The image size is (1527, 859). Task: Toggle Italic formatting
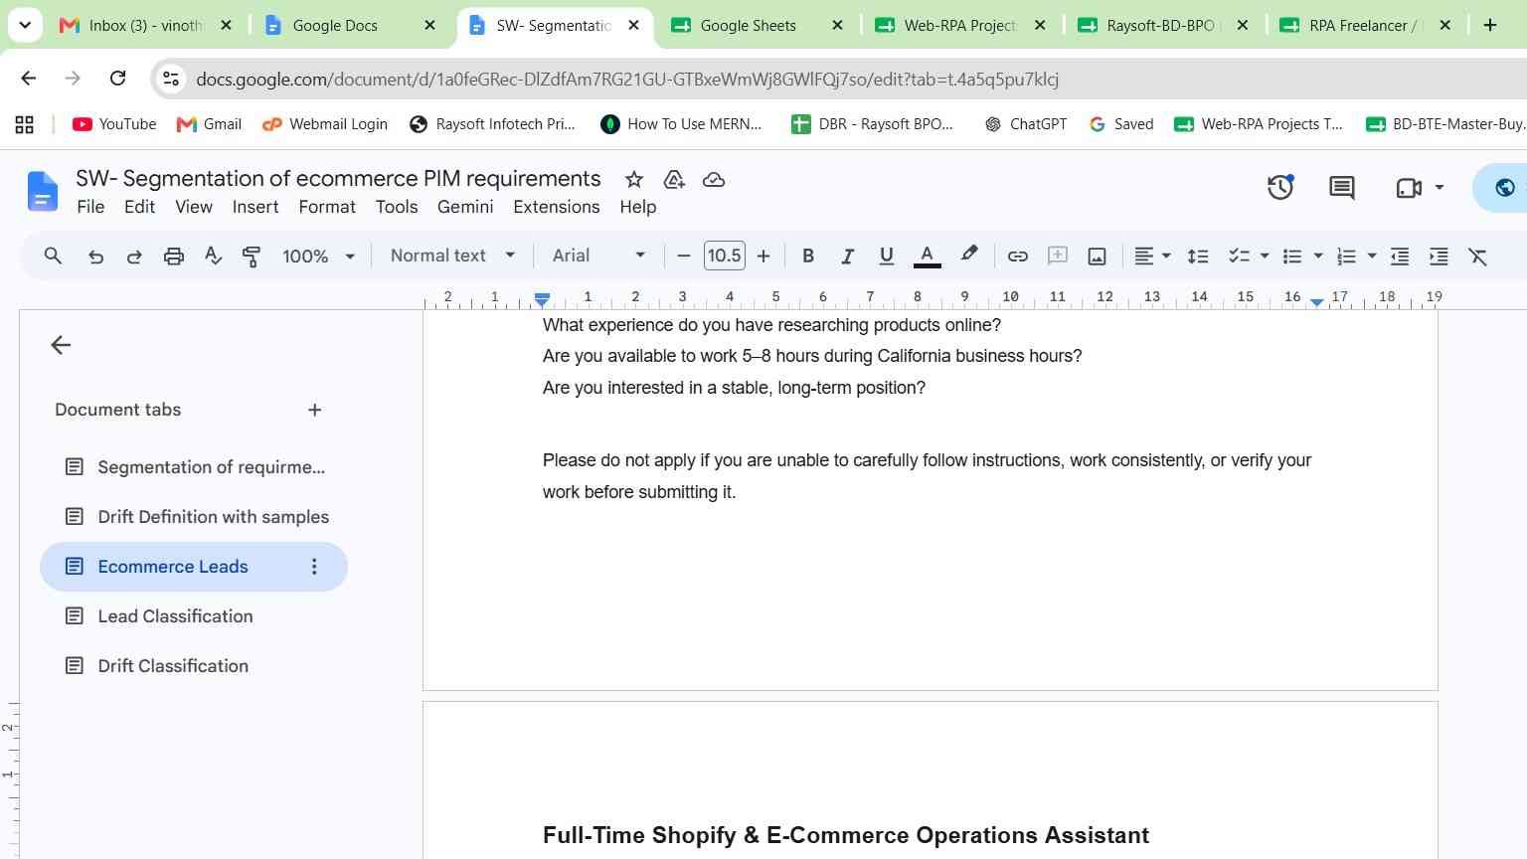point(847,257)
